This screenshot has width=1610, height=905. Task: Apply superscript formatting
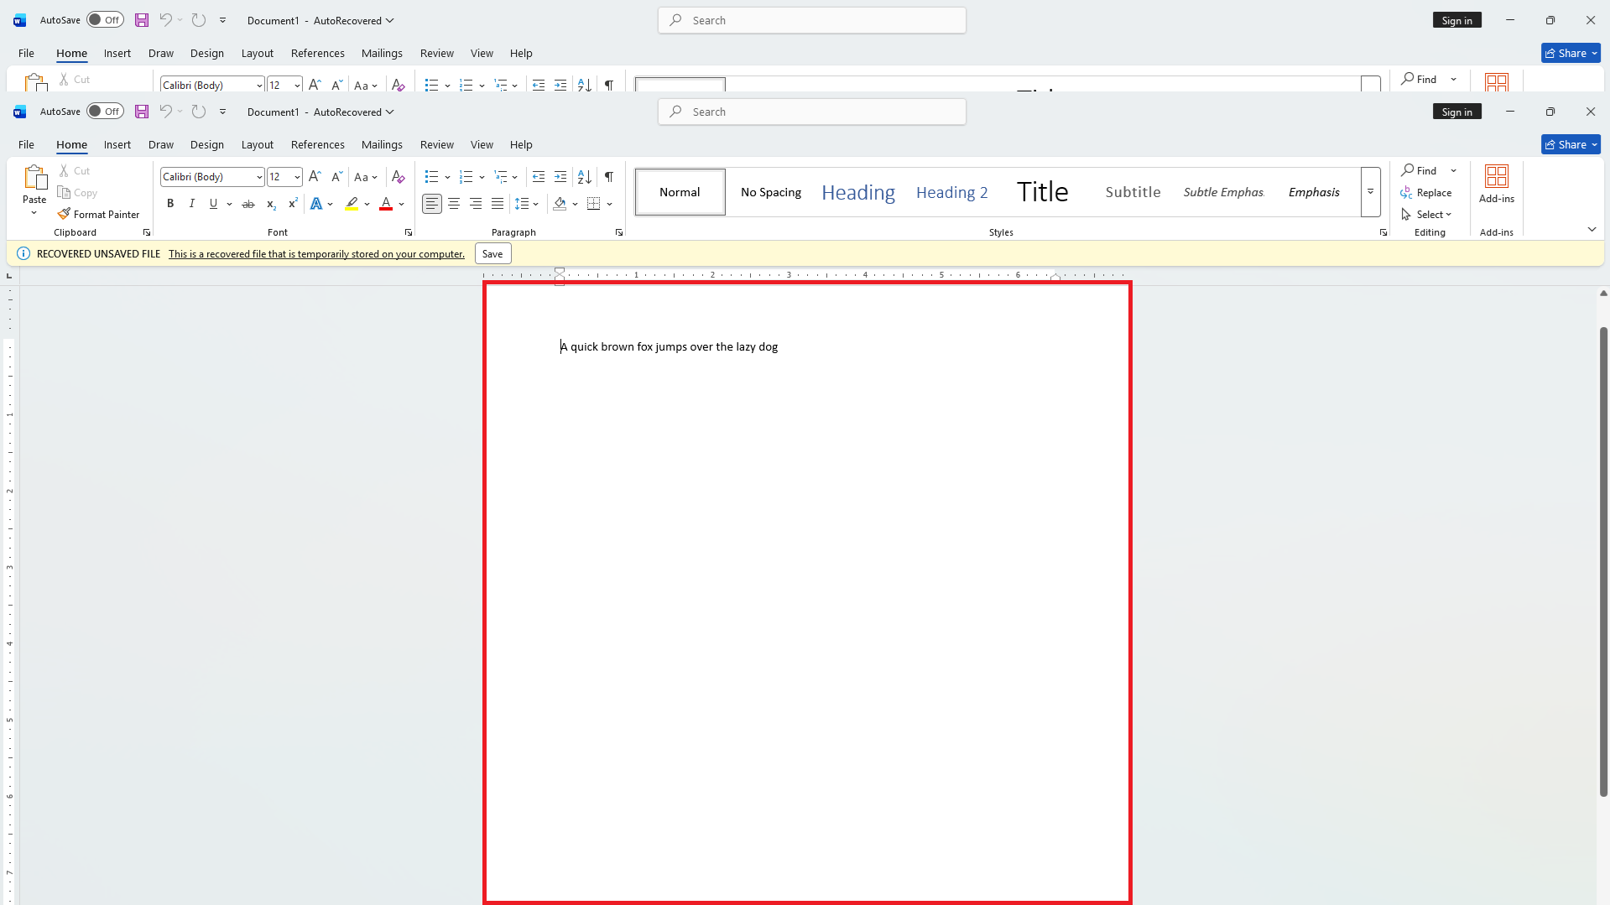(292, 204)
